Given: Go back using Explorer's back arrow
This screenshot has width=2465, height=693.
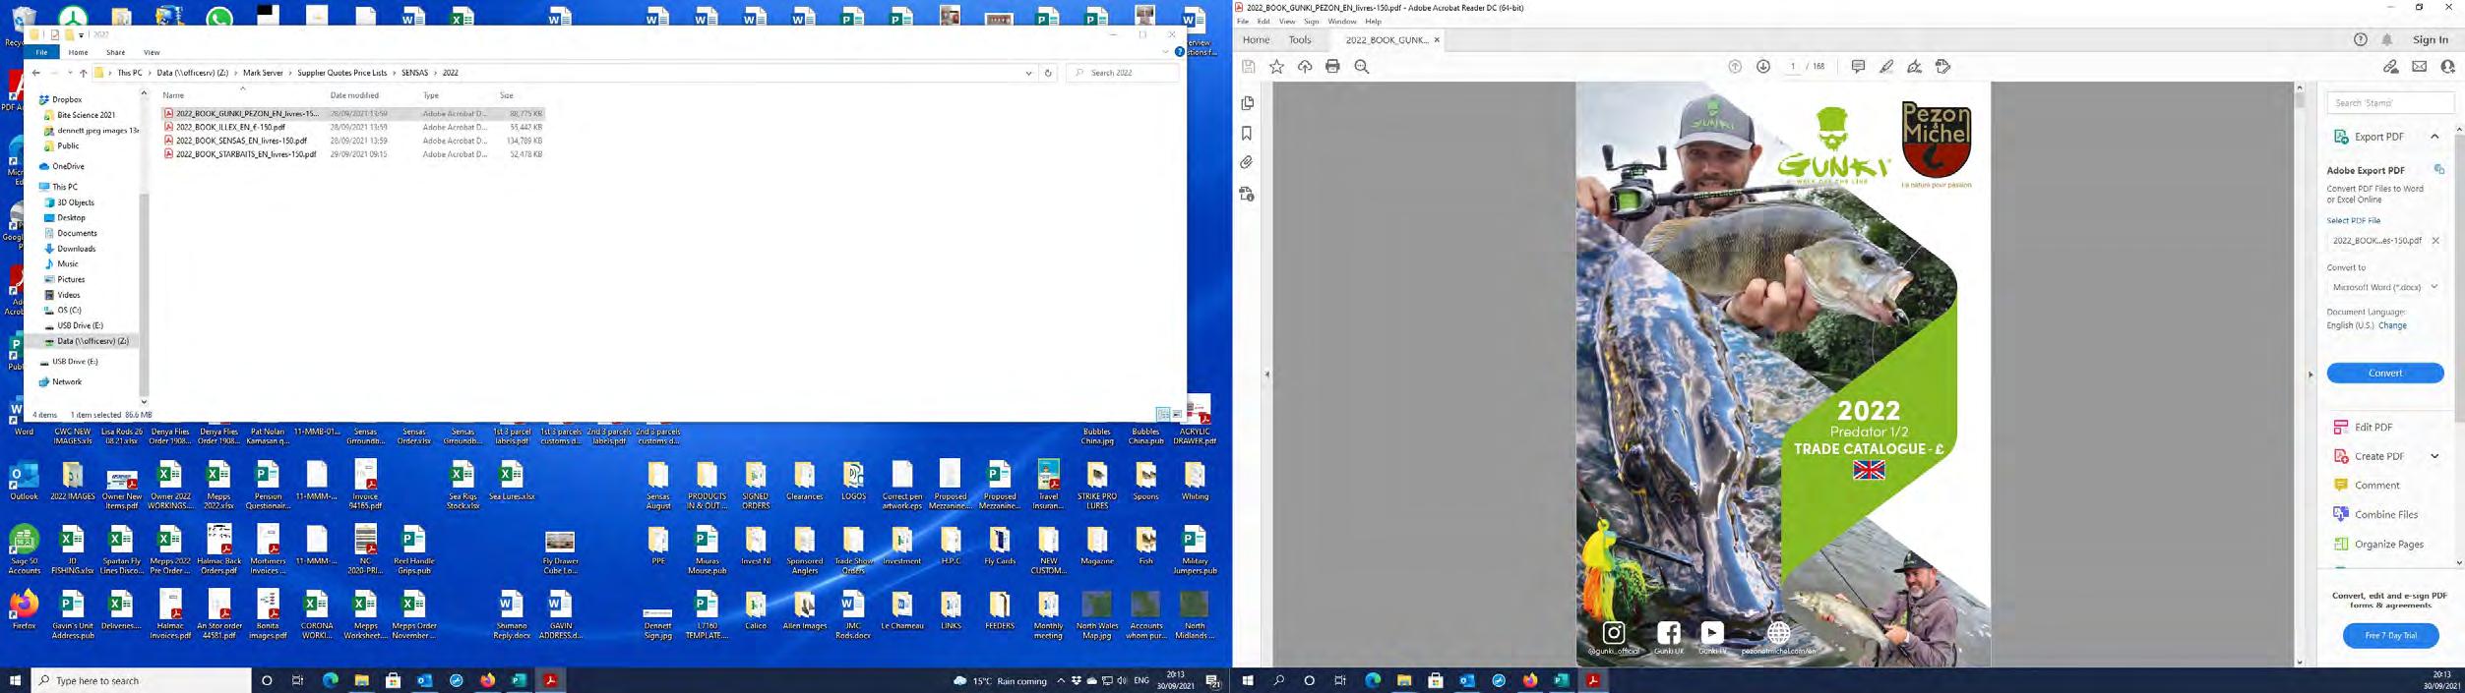Looking at the screenshot, I should tap(36, 73).
